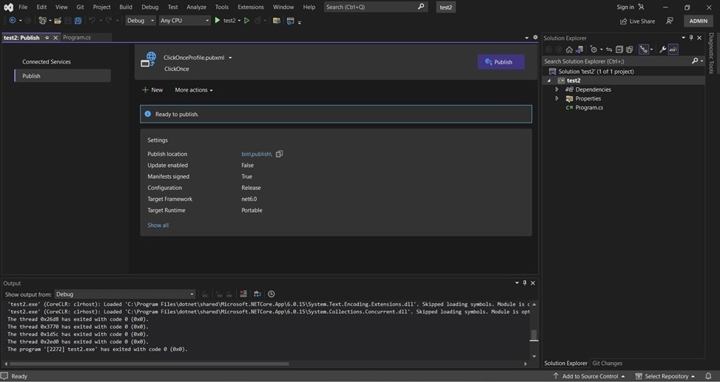Viewport: 720px width, 382px height.
Task: Open the More actions dropdown
Action: 193,90
